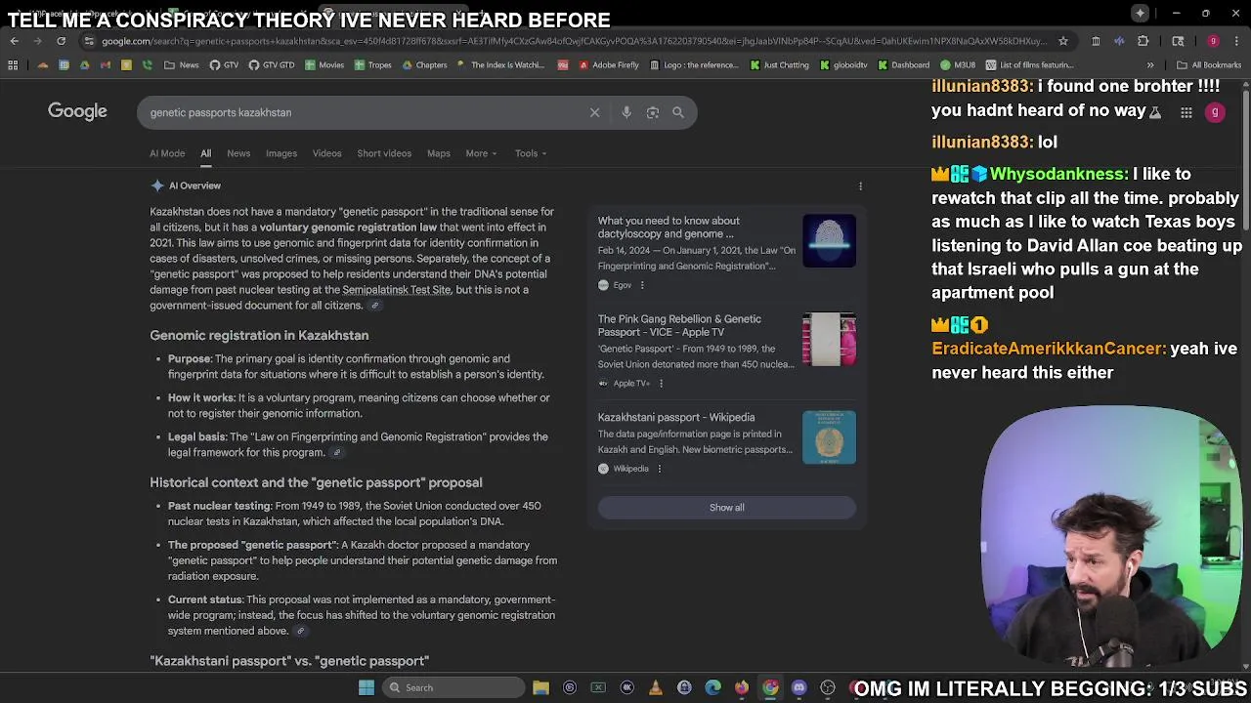Open the 'The Index Is Watchi...' bookmark
Viewport: 1251px width, 703px height.
[501, 65]
